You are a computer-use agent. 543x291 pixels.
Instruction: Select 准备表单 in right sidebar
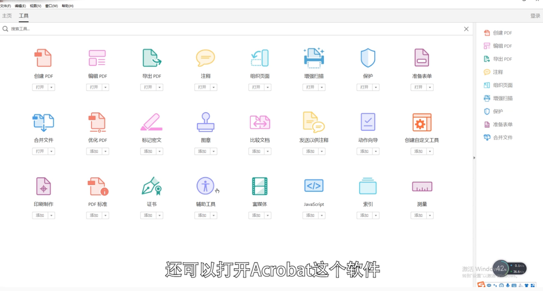coord(498,124)
